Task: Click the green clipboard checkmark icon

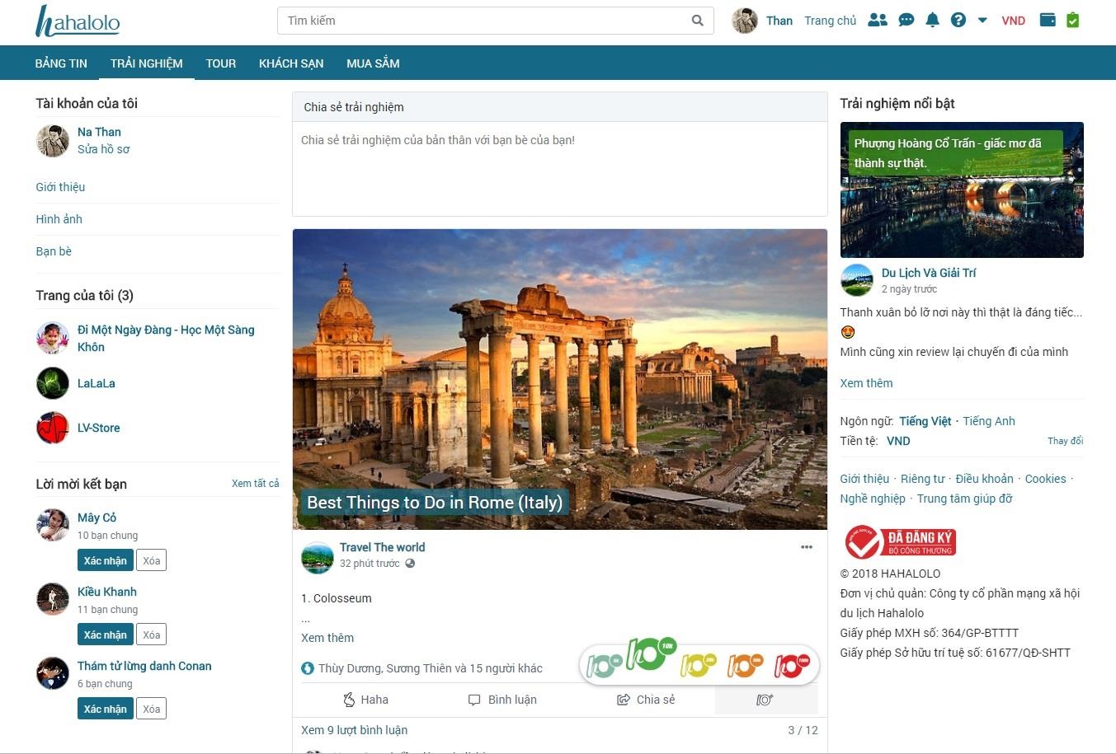Action: pyautogui.click(x=1072, y=21)
